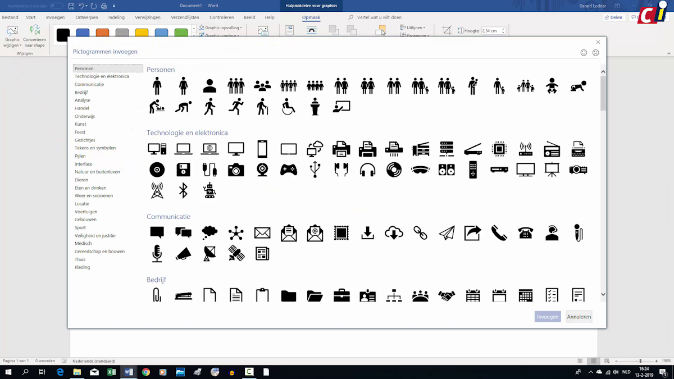This screenshot has width=674, height=379.
Task: Select the floppy disk pictogram
Action: (183, 170)
